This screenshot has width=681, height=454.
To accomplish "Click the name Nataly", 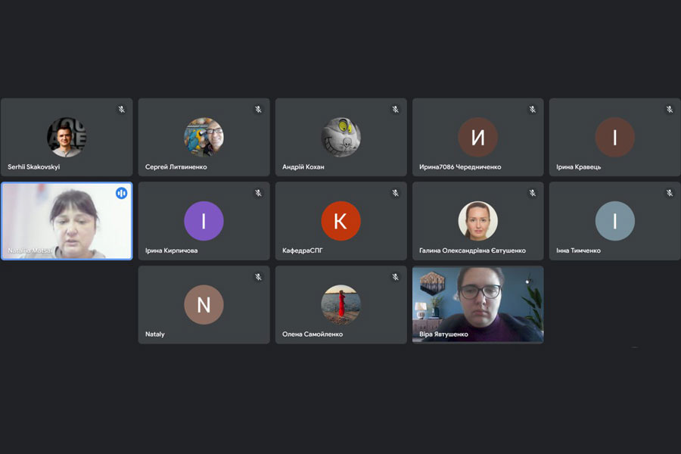I will (154, 334).
